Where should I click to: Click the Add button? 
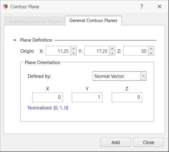[116, 142]
